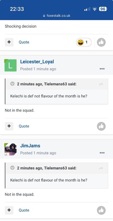Collapse the quote in Leicester_Loyal's reply

13,84
